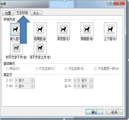129x120 pixels.
Task: Choose the 四周型 wrapping style icon
Action: pyautogui.click(x=40, y=29)
